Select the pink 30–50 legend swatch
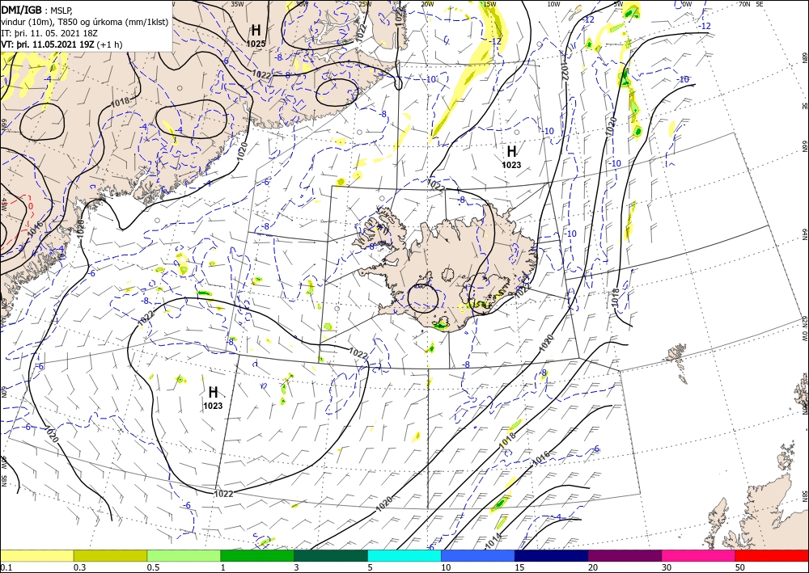 click(x=699, y=555)
